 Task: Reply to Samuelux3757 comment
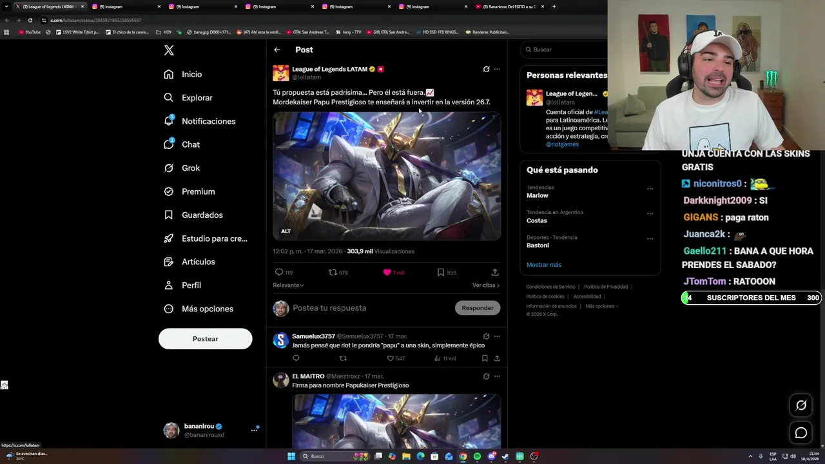click(296, 358)
